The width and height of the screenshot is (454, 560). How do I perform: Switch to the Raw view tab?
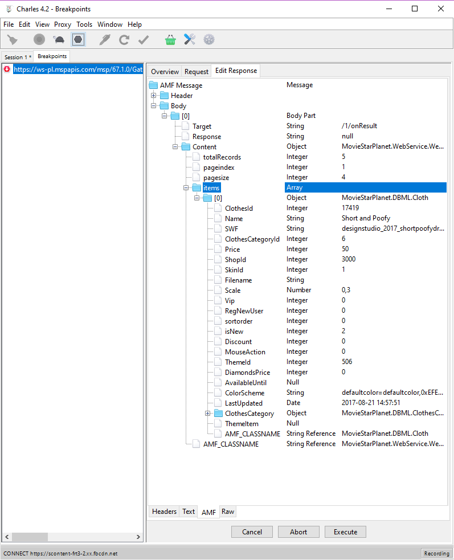pos(228,512)
